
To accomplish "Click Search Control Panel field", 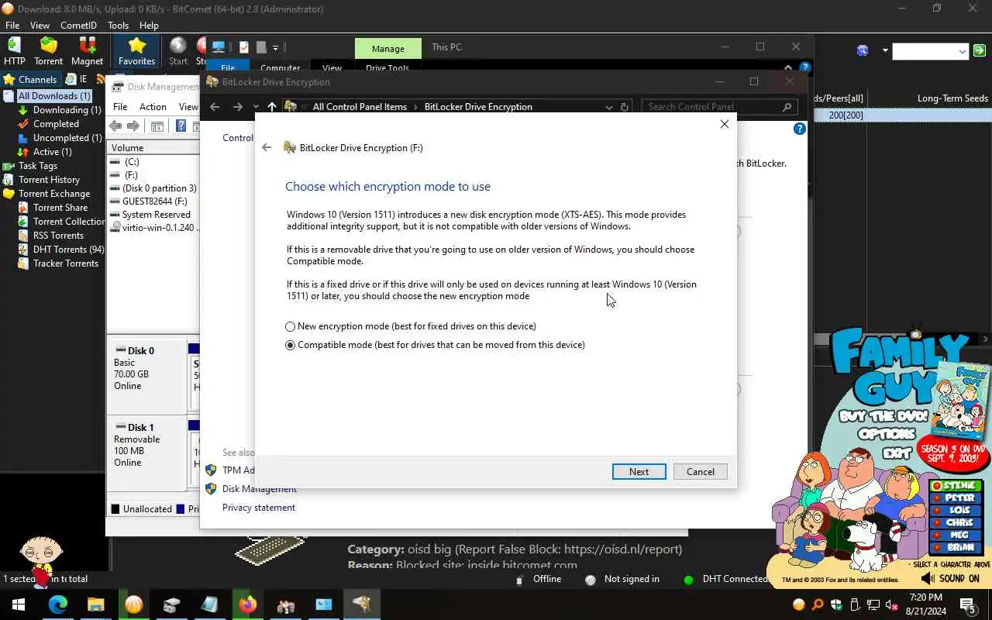I will pyautogui.click(x=720, y=107).
